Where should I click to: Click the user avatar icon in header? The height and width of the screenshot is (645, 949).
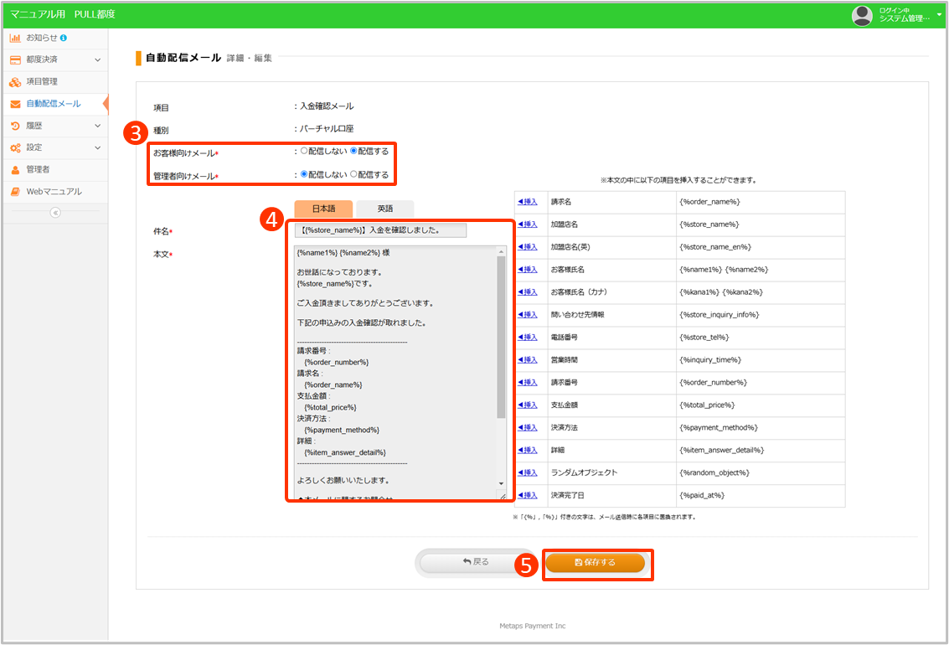pyautogui.click(x=862, y=15)
